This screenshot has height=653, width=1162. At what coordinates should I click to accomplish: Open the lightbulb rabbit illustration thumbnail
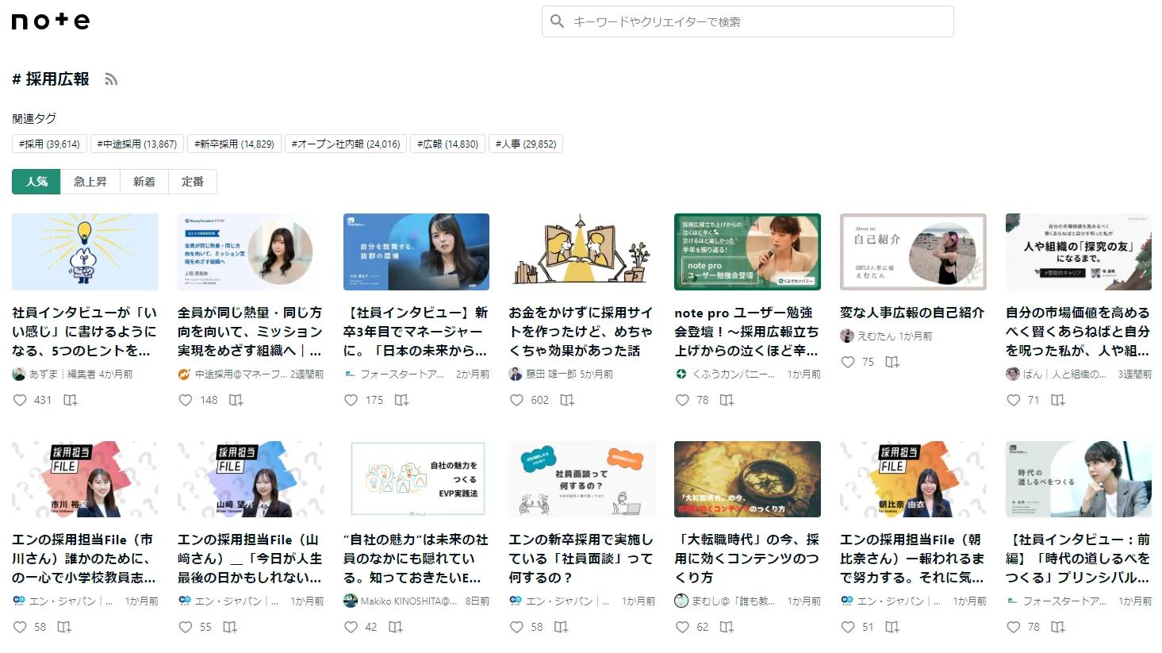[85, 252]
